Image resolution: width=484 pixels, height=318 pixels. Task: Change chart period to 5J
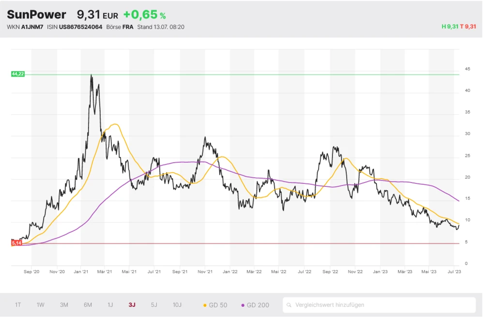pos(154,305)
